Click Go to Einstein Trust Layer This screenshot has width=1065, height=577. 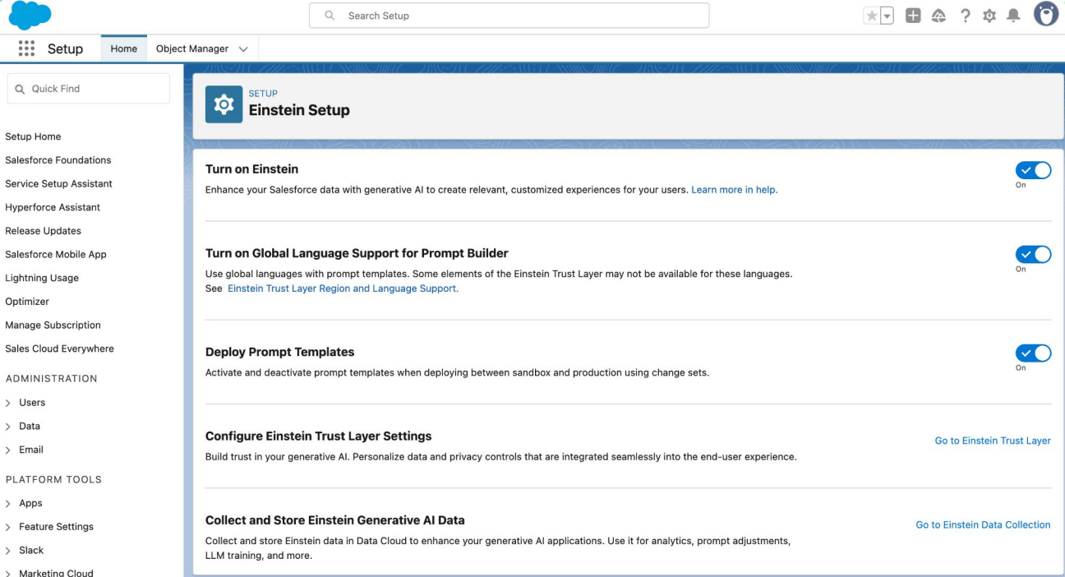(993, 441)
